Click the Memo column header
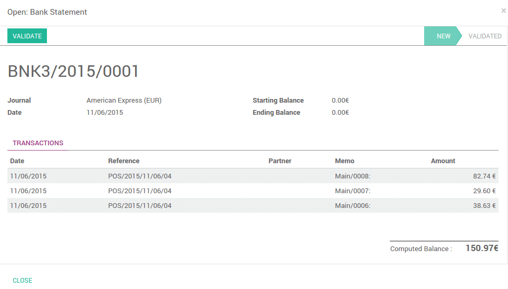Image resolution: width=508 pixels, height=289 pixels. click(x=344, y=161)
